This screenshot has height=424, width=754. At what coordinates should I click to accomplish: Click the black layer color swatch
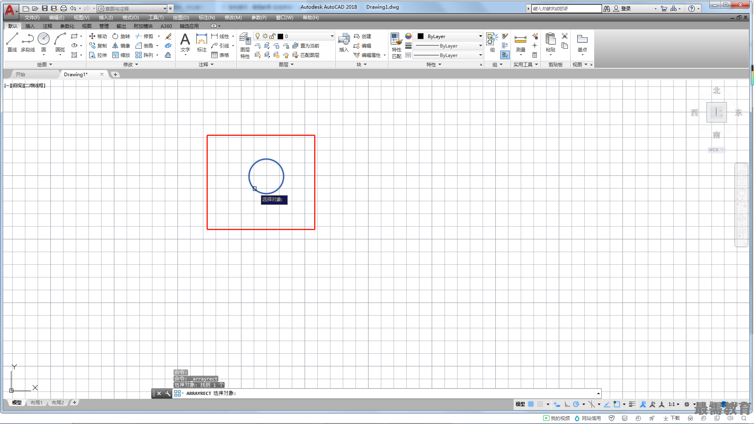(x=280, y=36)
